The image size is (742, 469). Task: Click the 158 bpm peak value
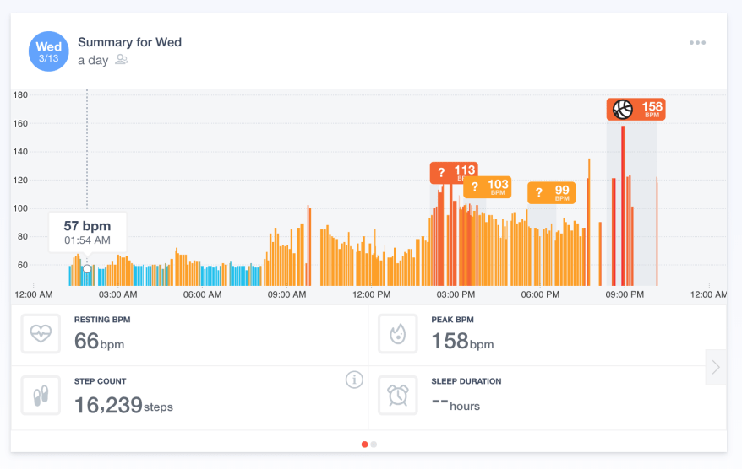462,342
